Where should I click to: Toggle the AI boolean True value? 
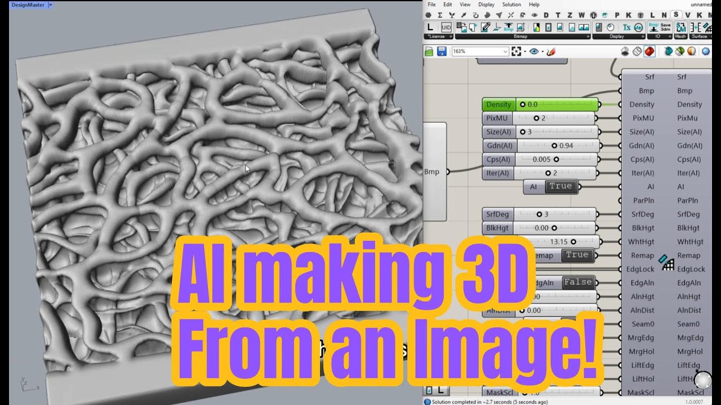pos(560,186)
